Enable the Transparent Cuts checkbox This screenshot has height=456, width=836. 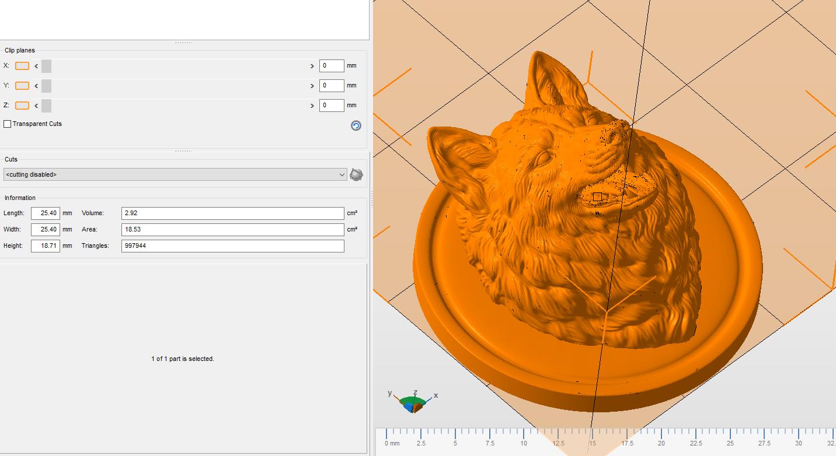[x=8, y=124]
